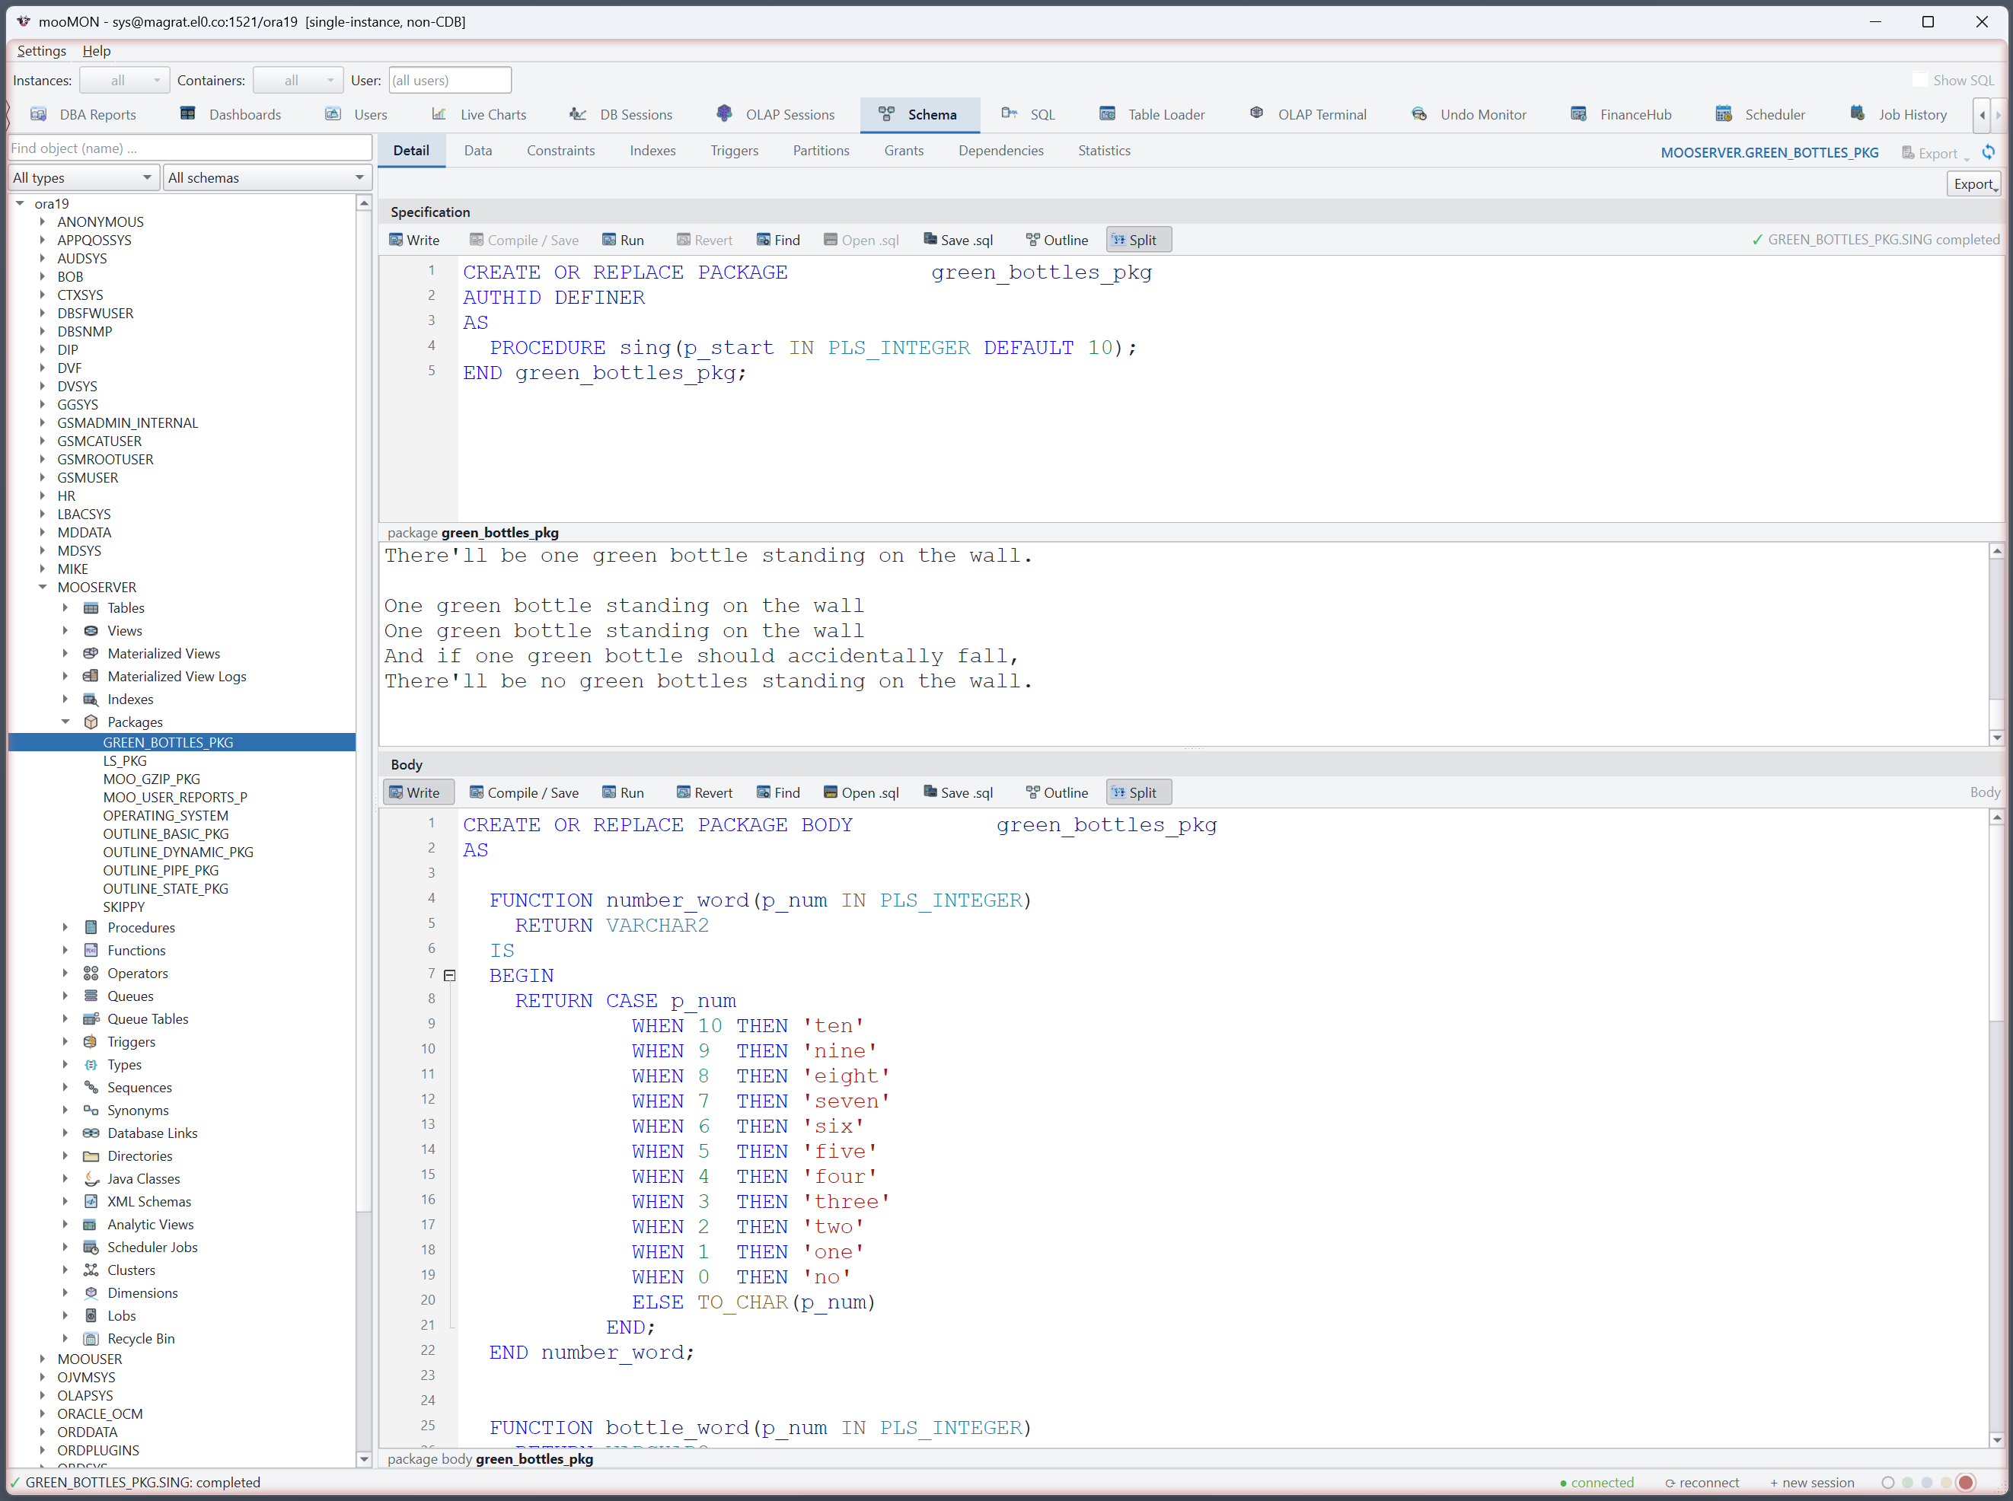Click the Materialized View Logs icon
The width and height of the screenshot is (2013, 1501).
tap(91, 676)
